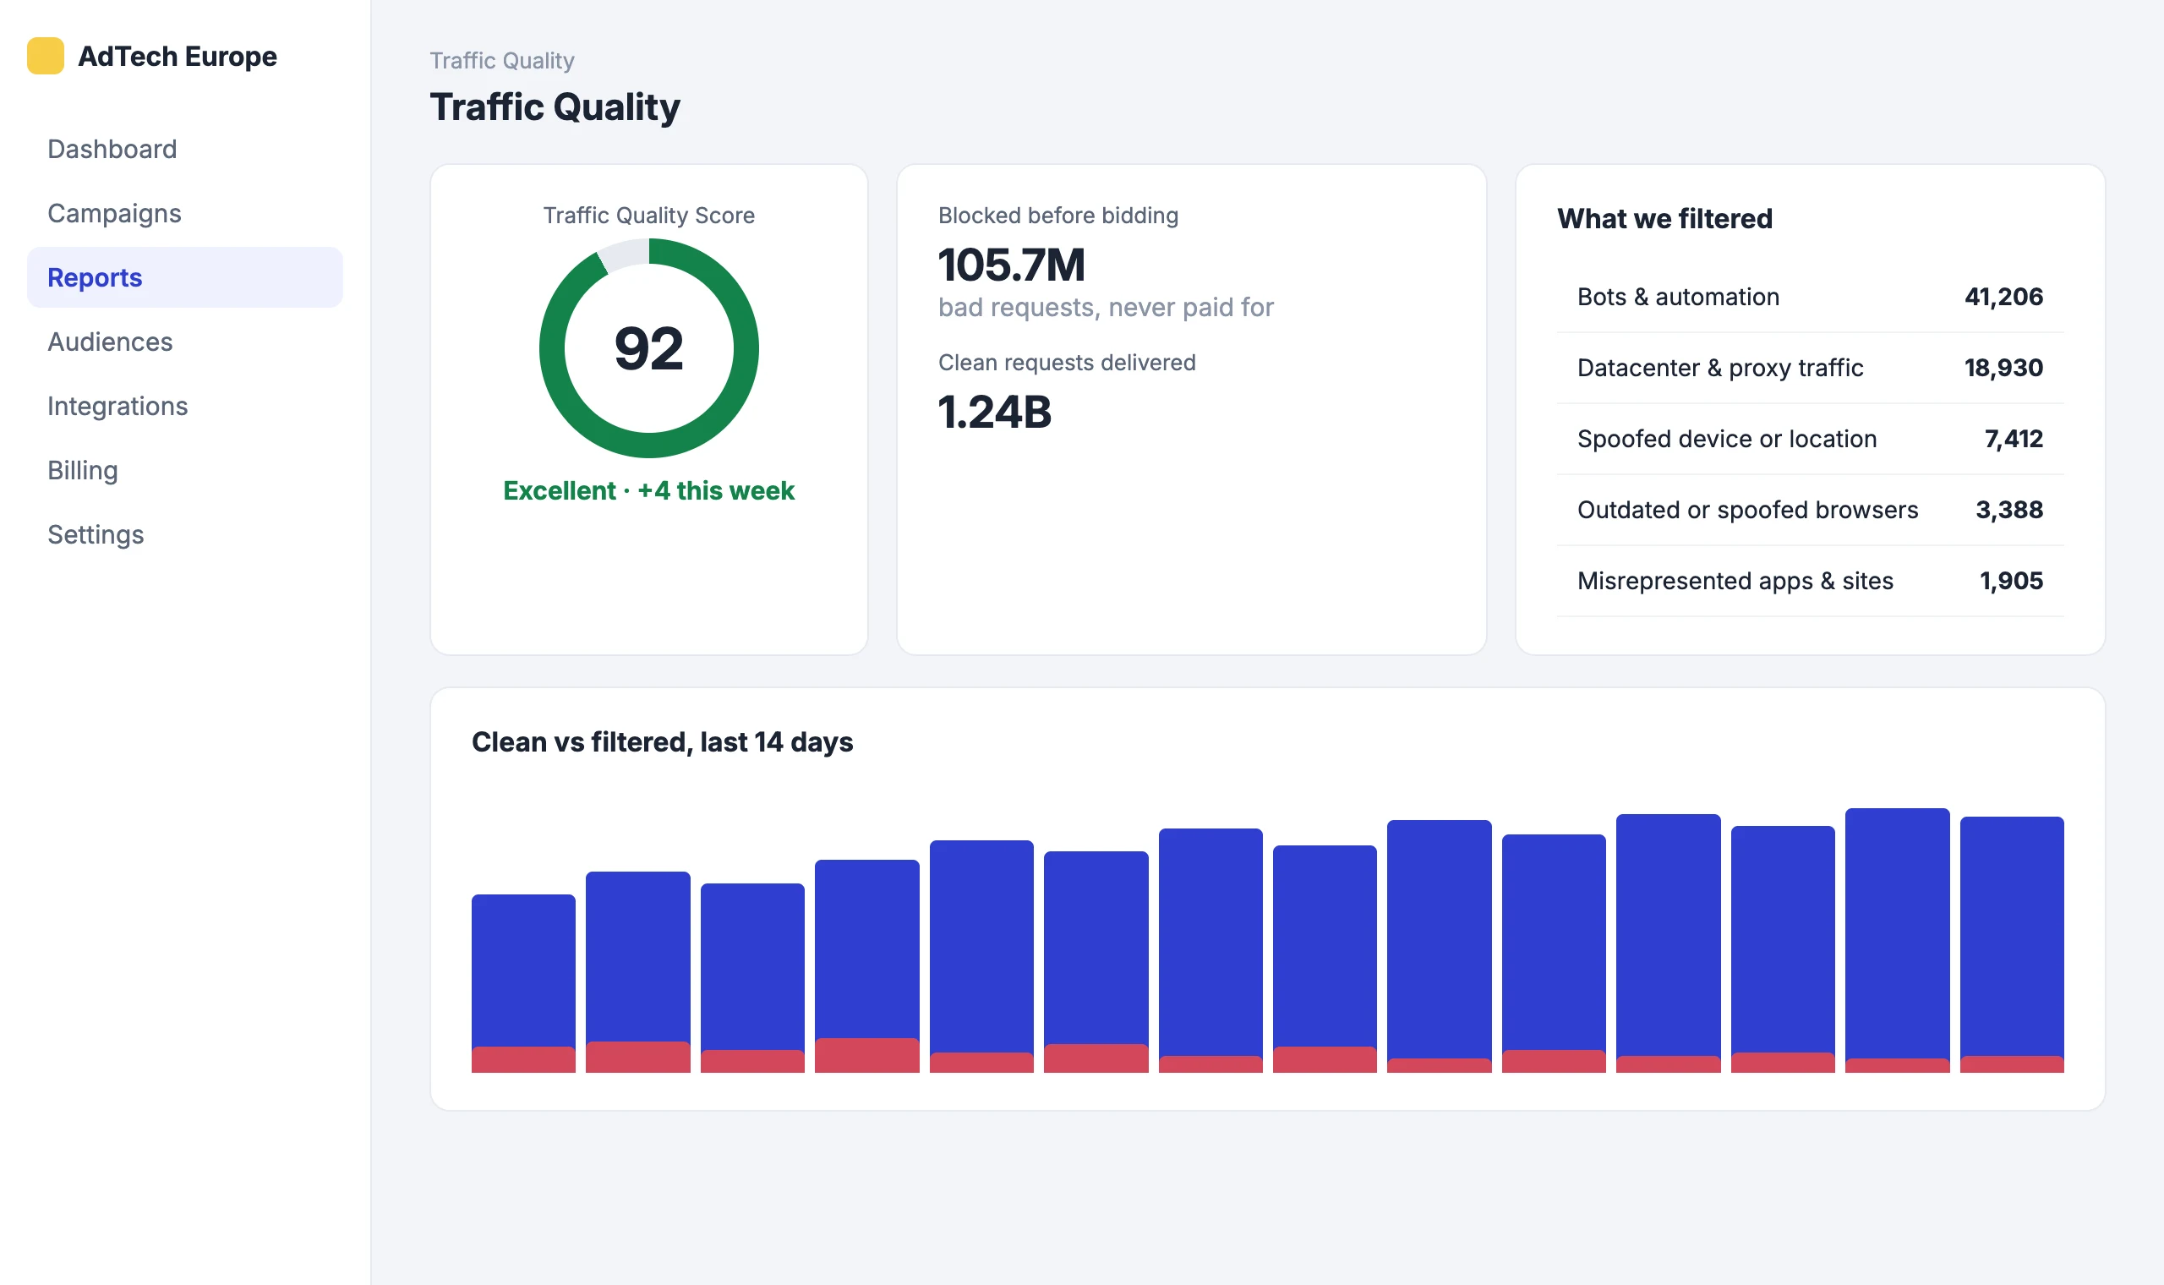Screen dimensions: 2164x1285
Task: Click the 7,412 value
Action: (x=2014, y=439)
